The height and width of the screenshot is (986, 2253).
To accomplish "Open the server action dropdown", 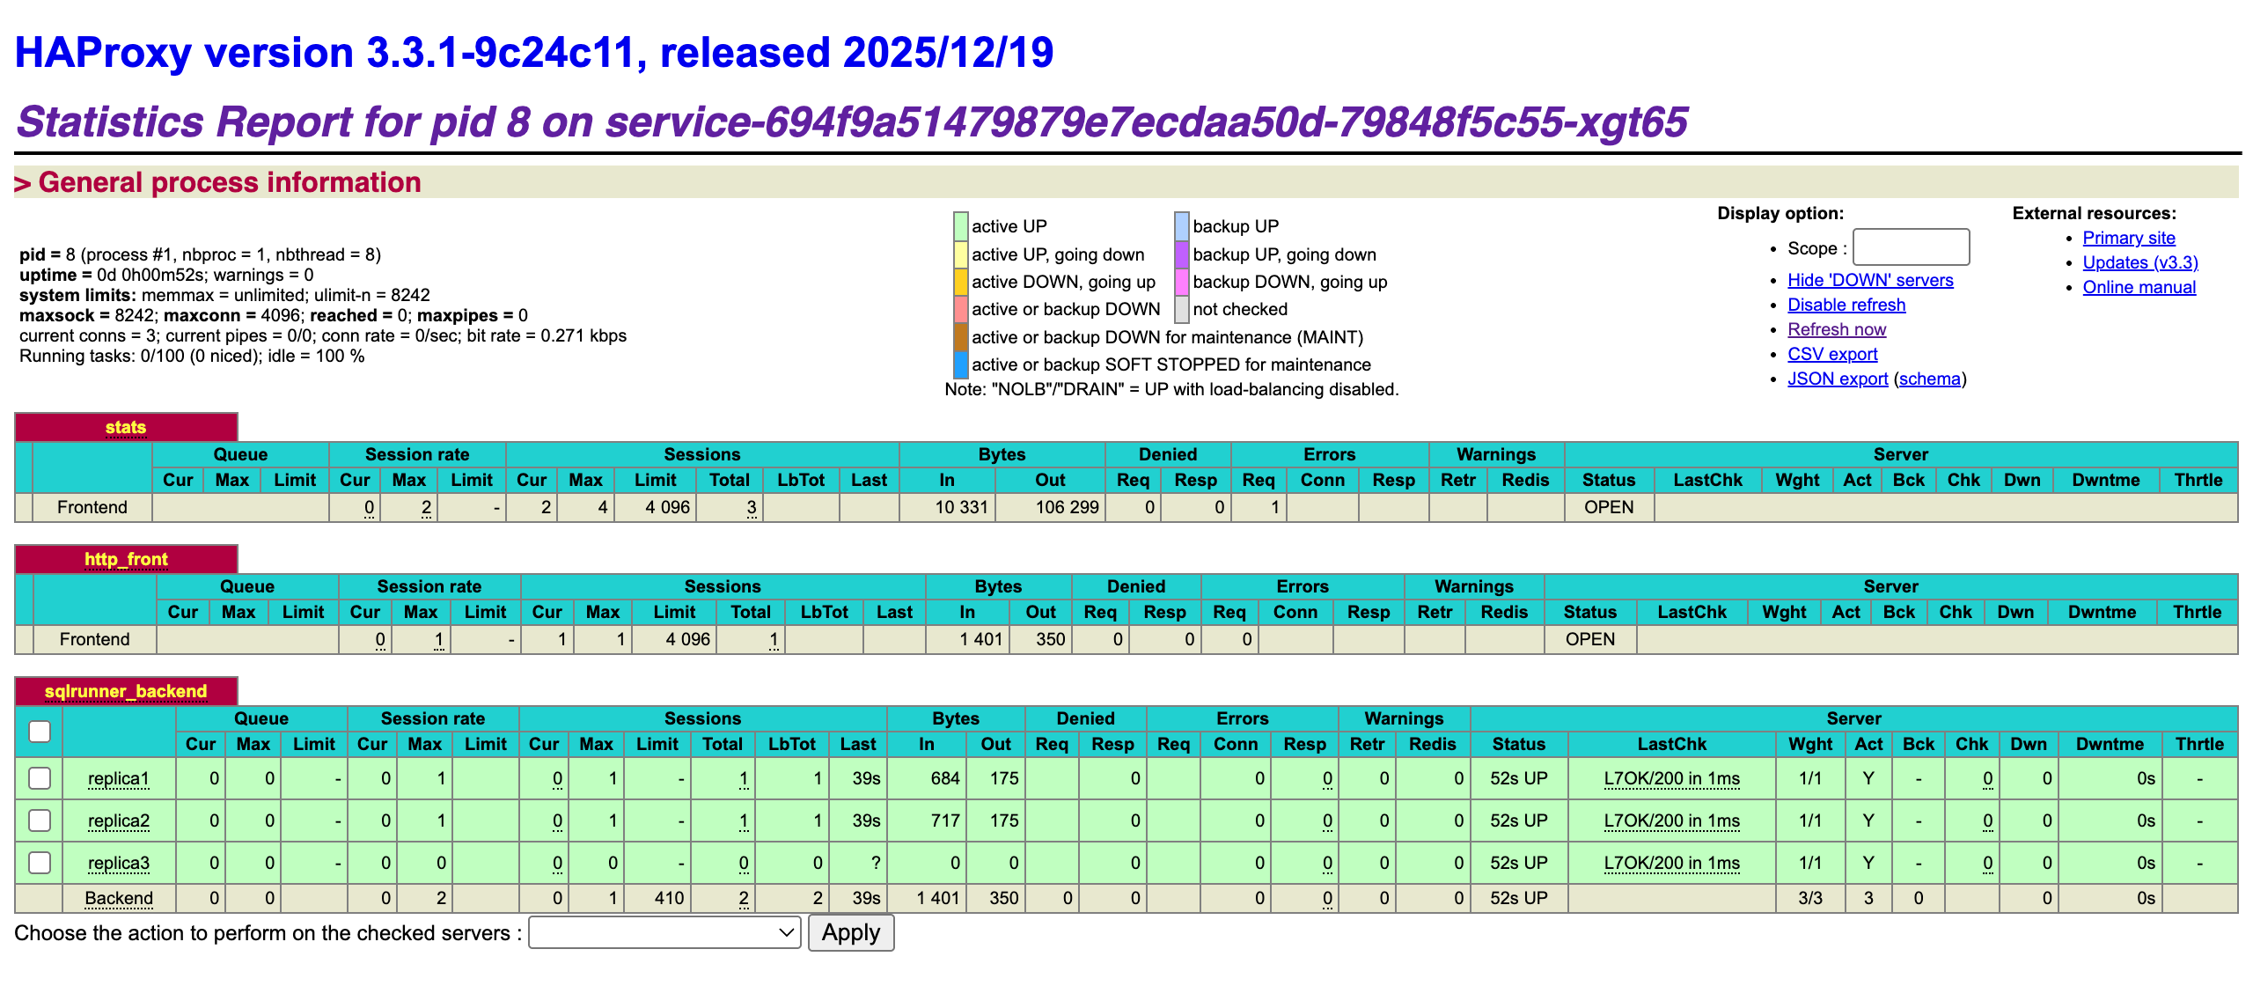I will pos(664,933).
